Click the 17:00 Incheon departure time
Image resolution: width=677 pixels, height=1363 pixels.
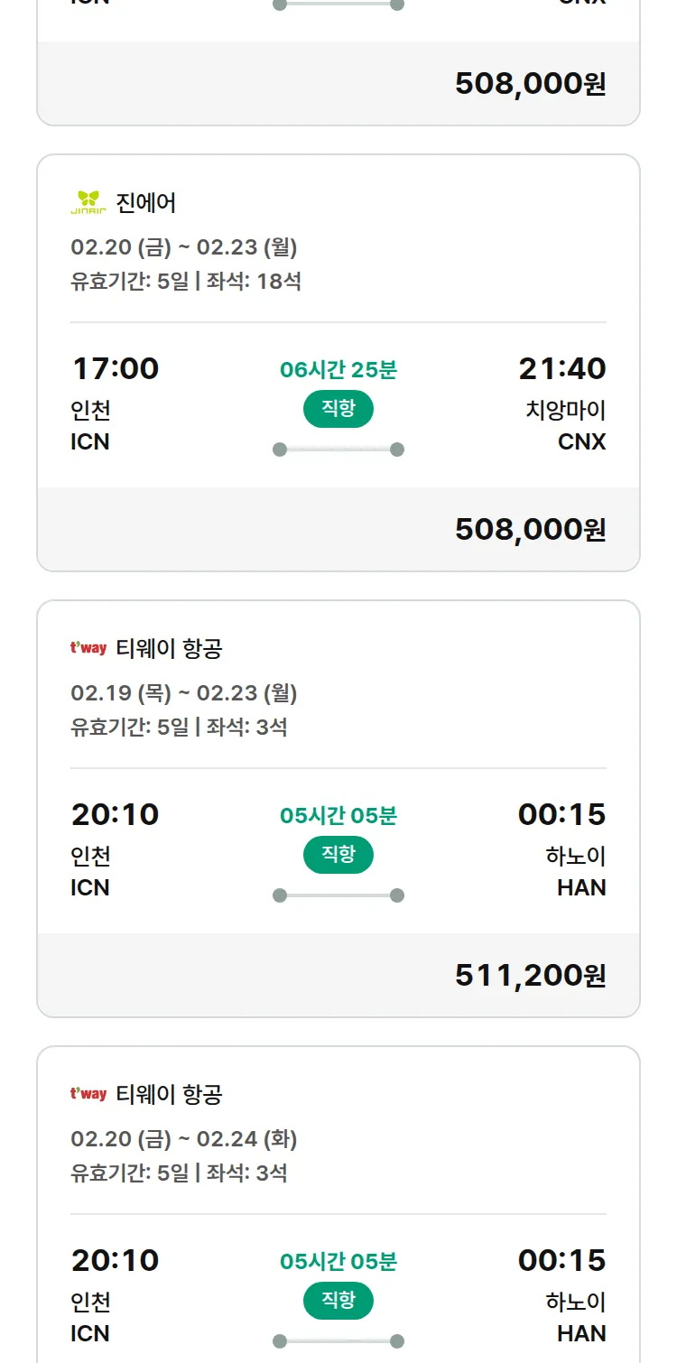click(x=115, y=368)
